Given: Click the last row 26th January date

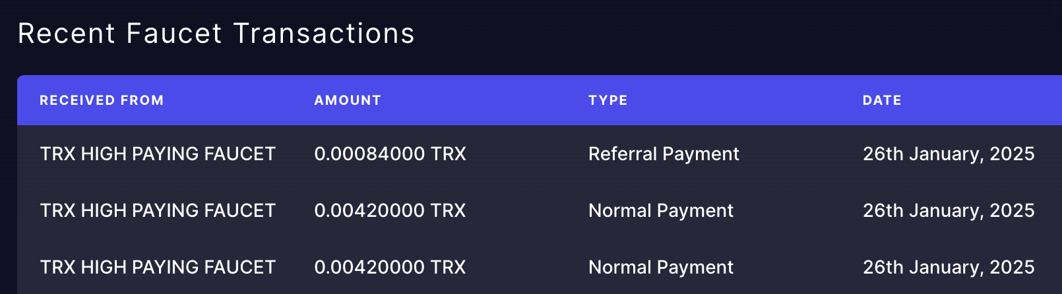Looking at the screenshot, I should (949, 267).
